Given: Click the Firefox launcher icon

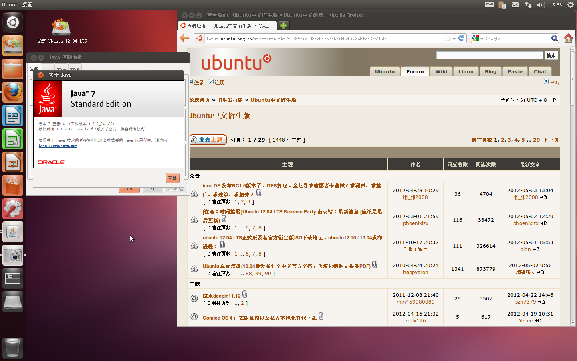Looking at the screenshot, I should click(x=13, y=92).
